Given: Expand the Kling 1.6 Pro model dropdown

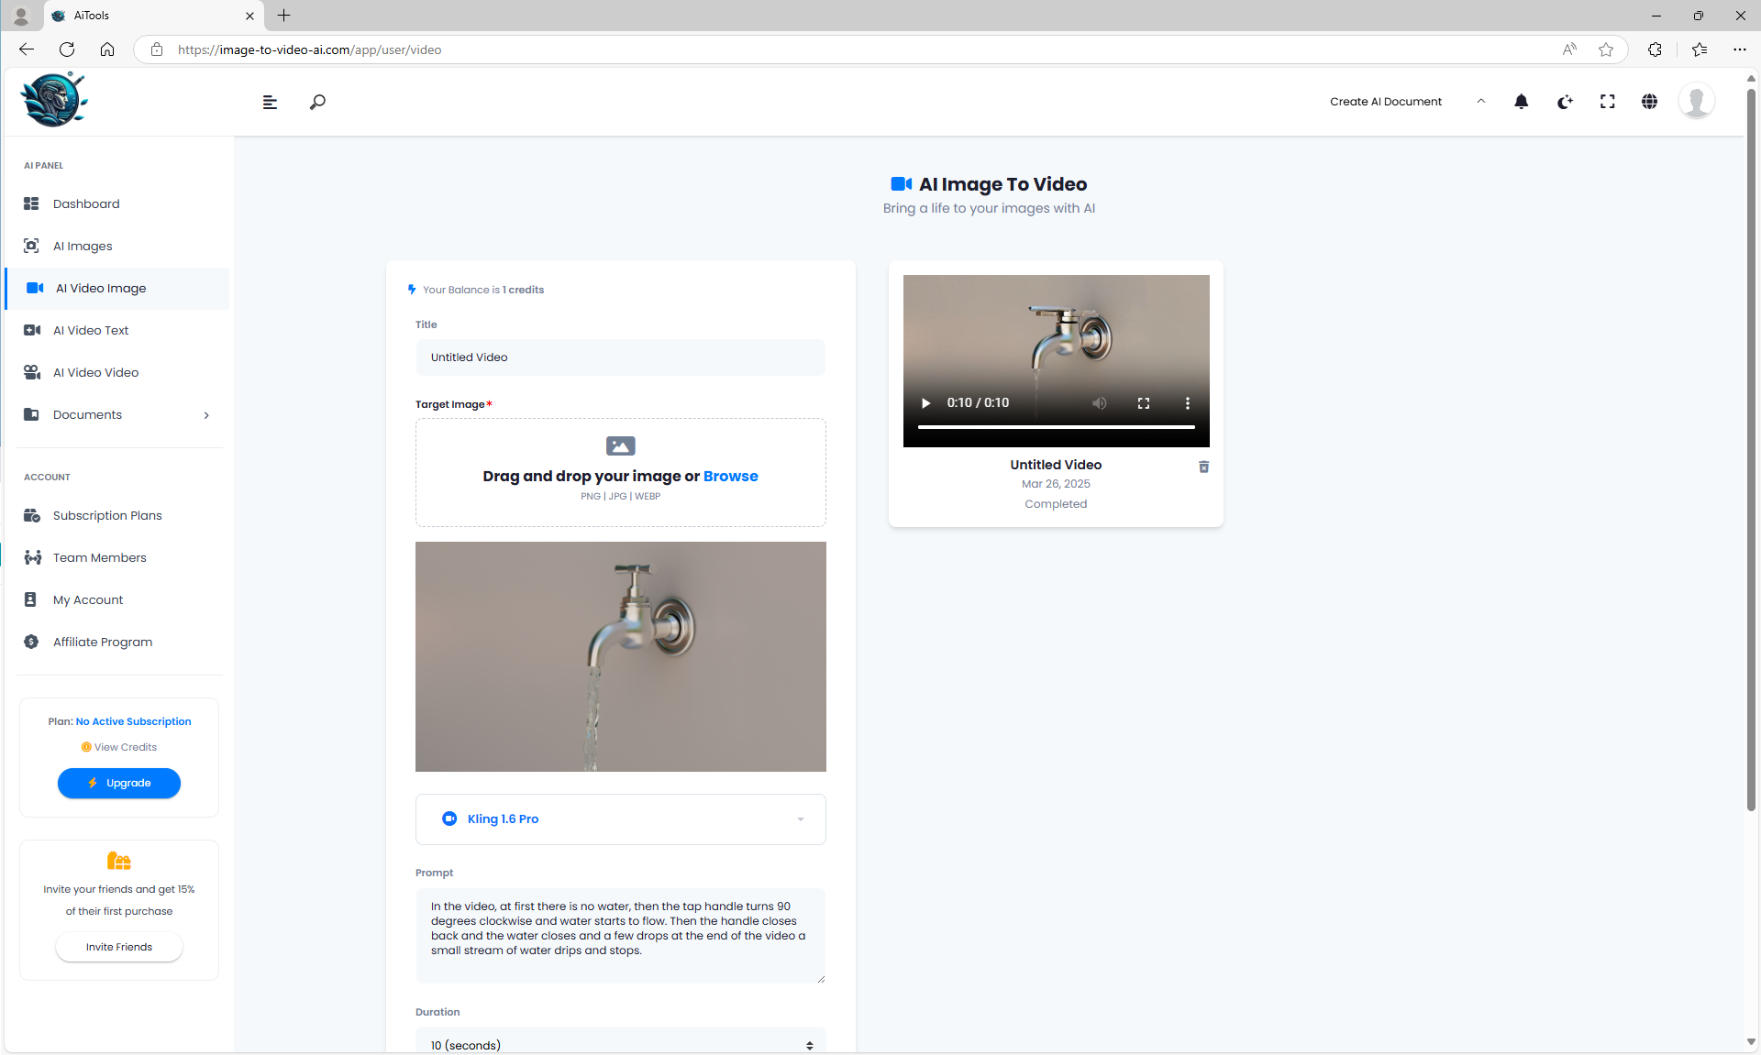Looking at the screenshot, I should pos(620,819).
